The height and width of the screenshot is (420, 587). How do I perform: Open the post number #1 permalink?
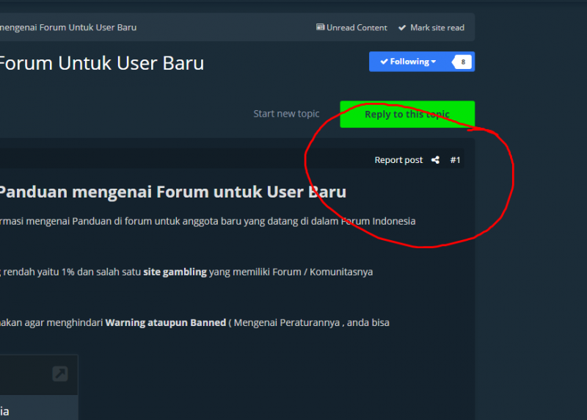455,160
